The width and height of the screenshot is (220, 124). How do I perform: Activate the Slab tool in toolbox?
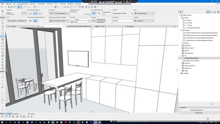click(2, 37)
